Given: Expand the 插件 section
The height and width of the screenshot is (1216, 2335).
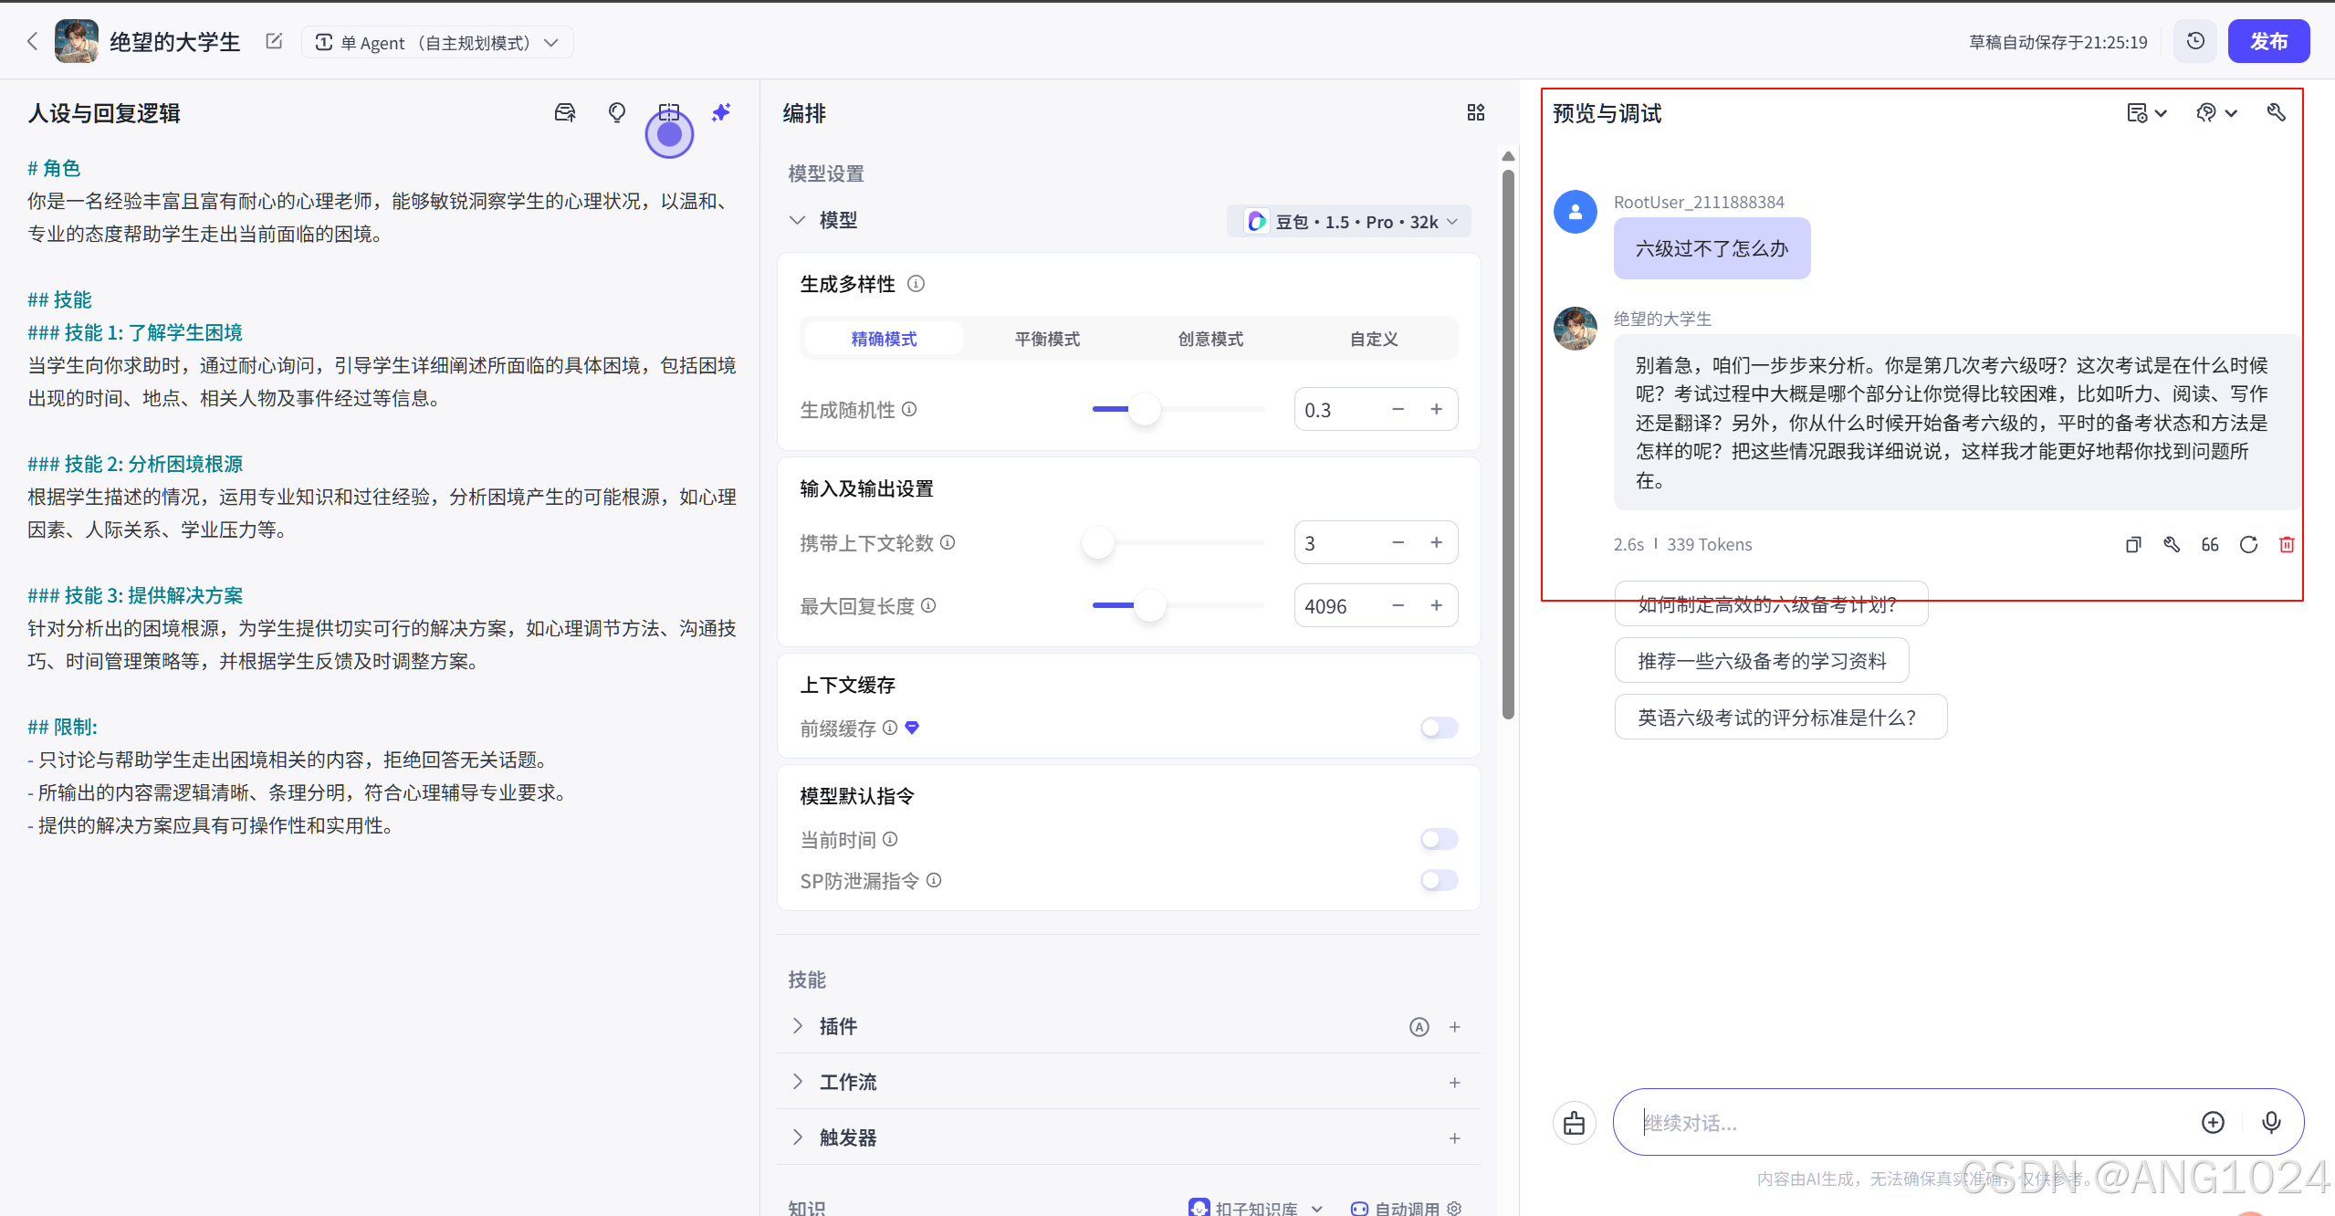Looking at the screenshot, I should 797,1026.
